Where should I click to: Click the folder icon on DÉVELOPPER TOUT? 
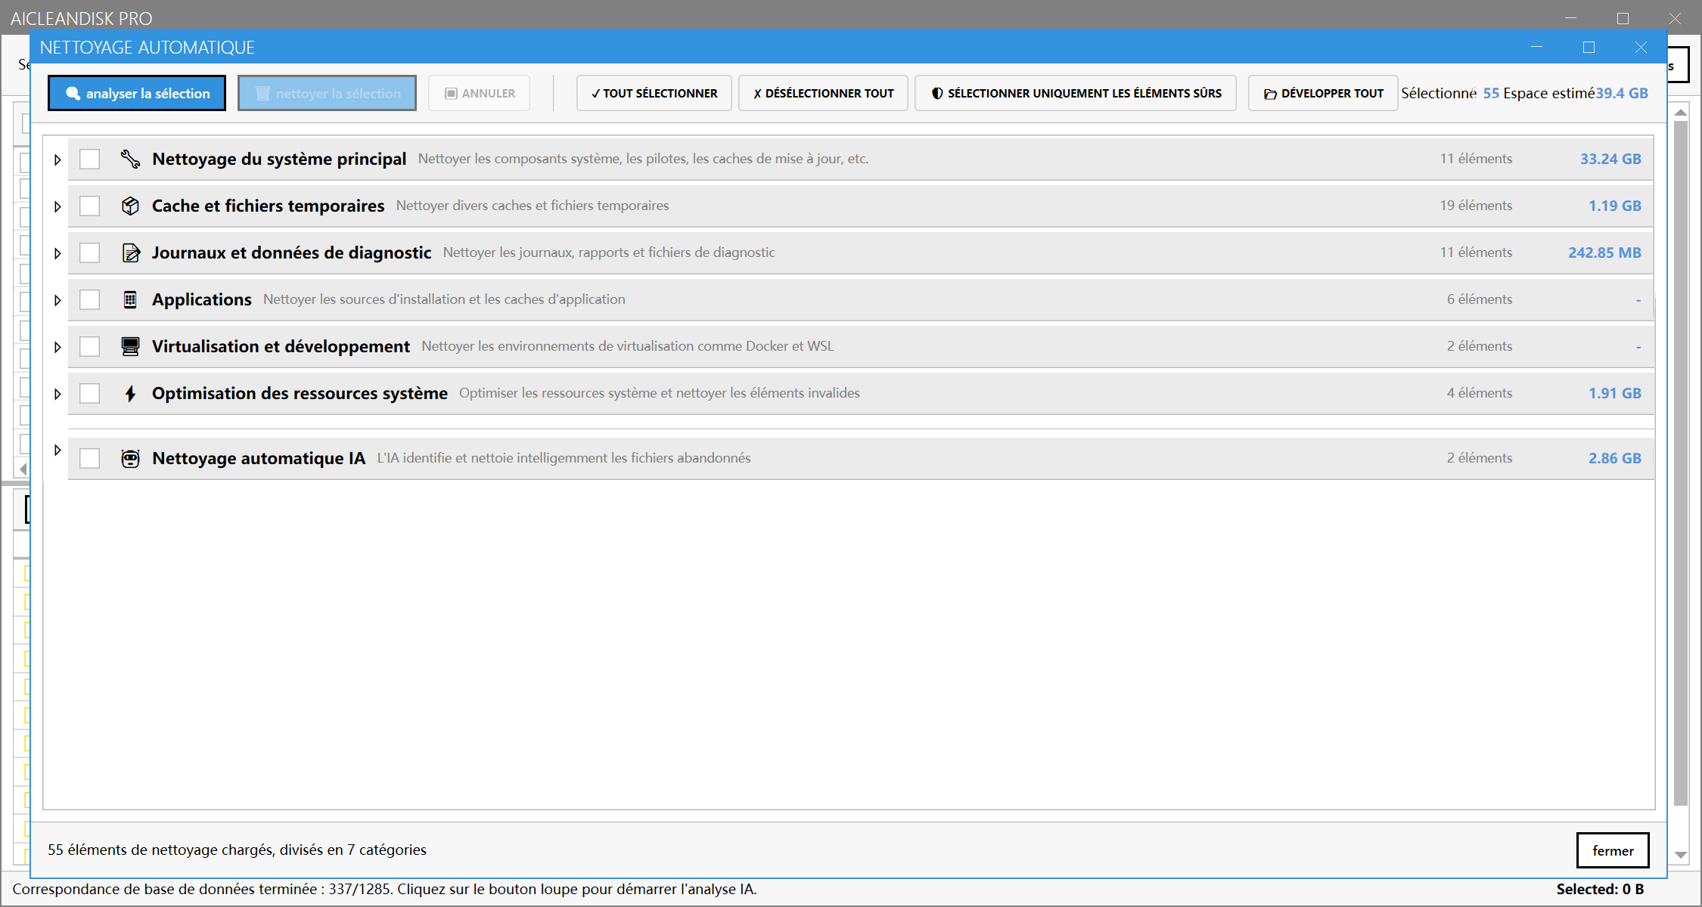pyautogui.click(x=1269, y=93)
